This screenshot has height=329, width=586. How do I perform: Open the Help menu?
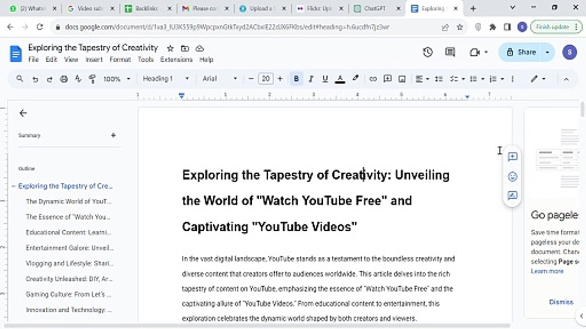point(206,59)
